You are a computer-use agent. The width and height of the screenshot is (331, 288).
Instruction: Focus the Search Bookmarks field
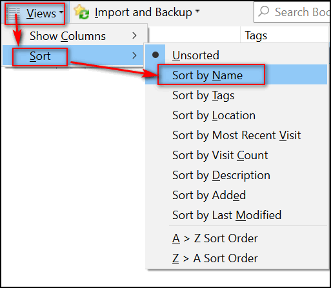[292, 12]
